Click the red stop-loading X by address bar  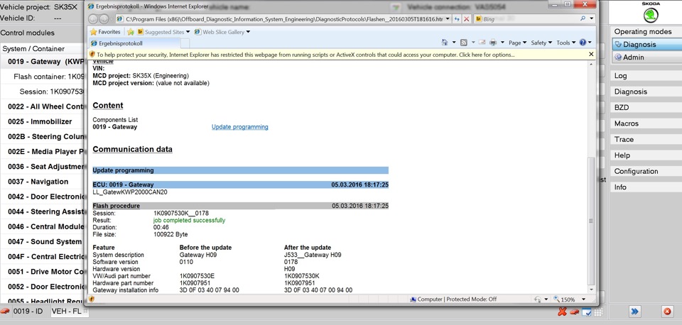click(x=467, y=19)
